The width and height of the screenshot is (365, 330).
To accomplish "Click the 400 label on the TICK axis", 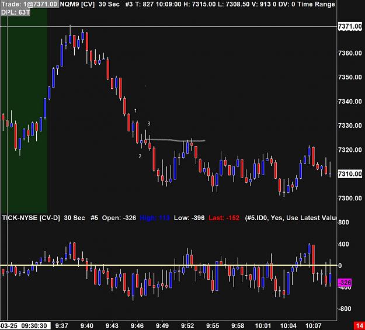I will coord(343,244).
